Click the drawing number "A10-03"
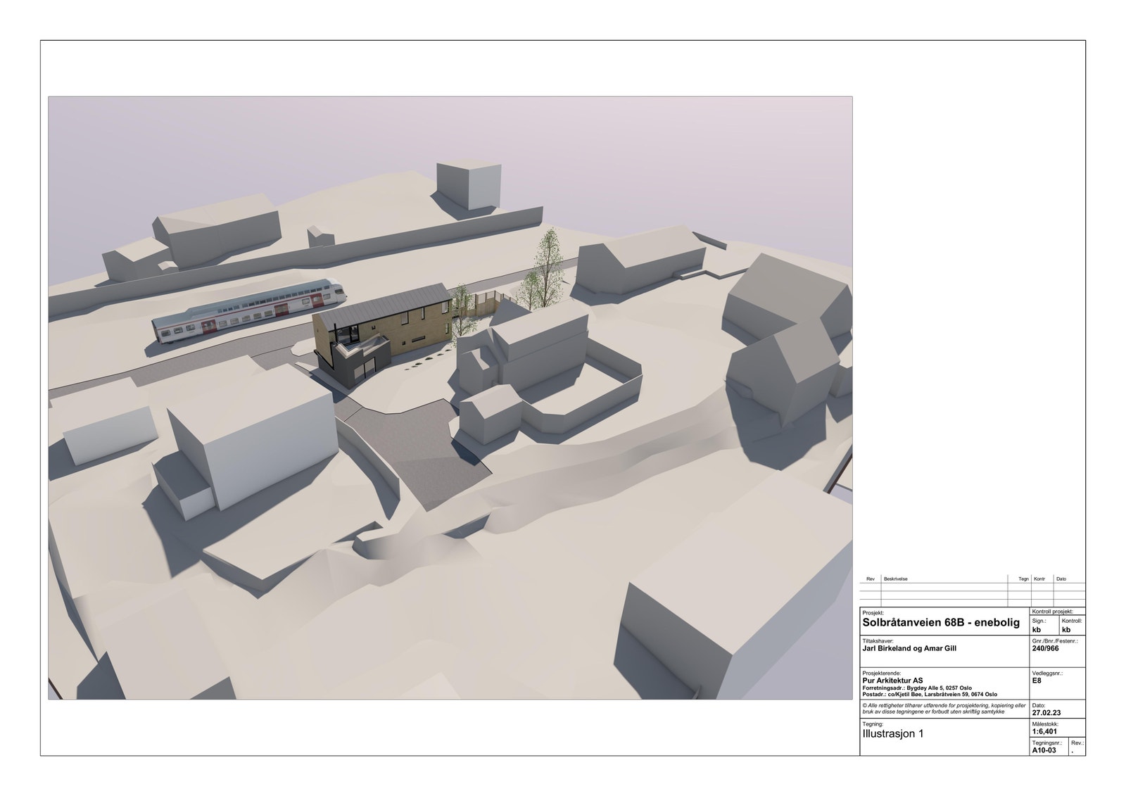Viewport: 1126px width, 796px height. [1044, 750]
